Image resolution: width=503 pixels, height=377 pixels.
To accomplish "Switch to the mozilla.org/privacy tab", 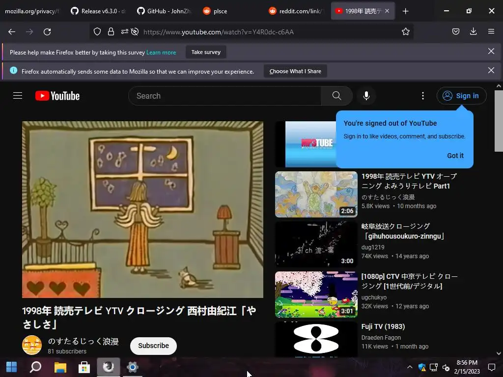I will tap(32, 11).
